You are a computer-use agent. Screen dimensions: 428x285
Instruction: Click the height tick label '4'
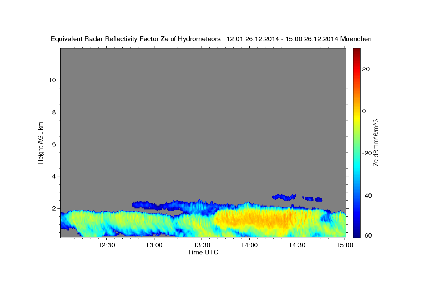53,176
